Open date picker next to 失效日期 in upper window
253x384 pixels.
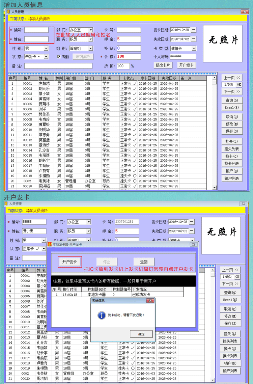coord(194,39)
